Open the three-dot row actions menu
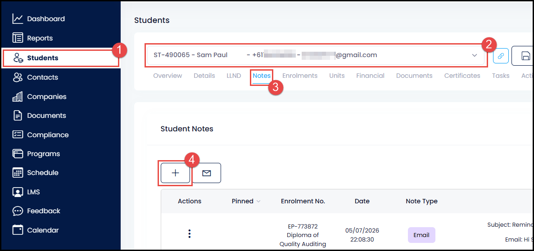The width and height of the screenshot is (534, 251). pyautogui.click(x=190, y=233)
